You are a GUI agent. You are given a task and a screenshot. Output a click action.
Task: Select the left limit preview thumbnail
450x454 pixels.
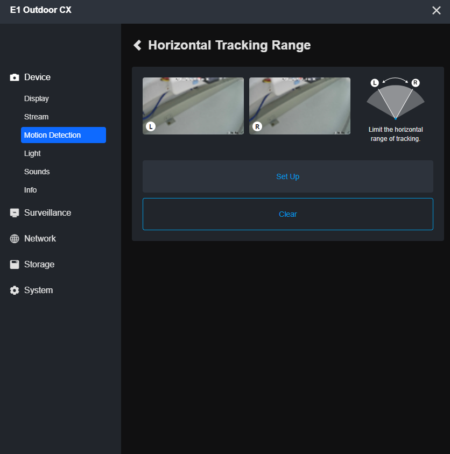pyautogui.click(x=193, y=106)
